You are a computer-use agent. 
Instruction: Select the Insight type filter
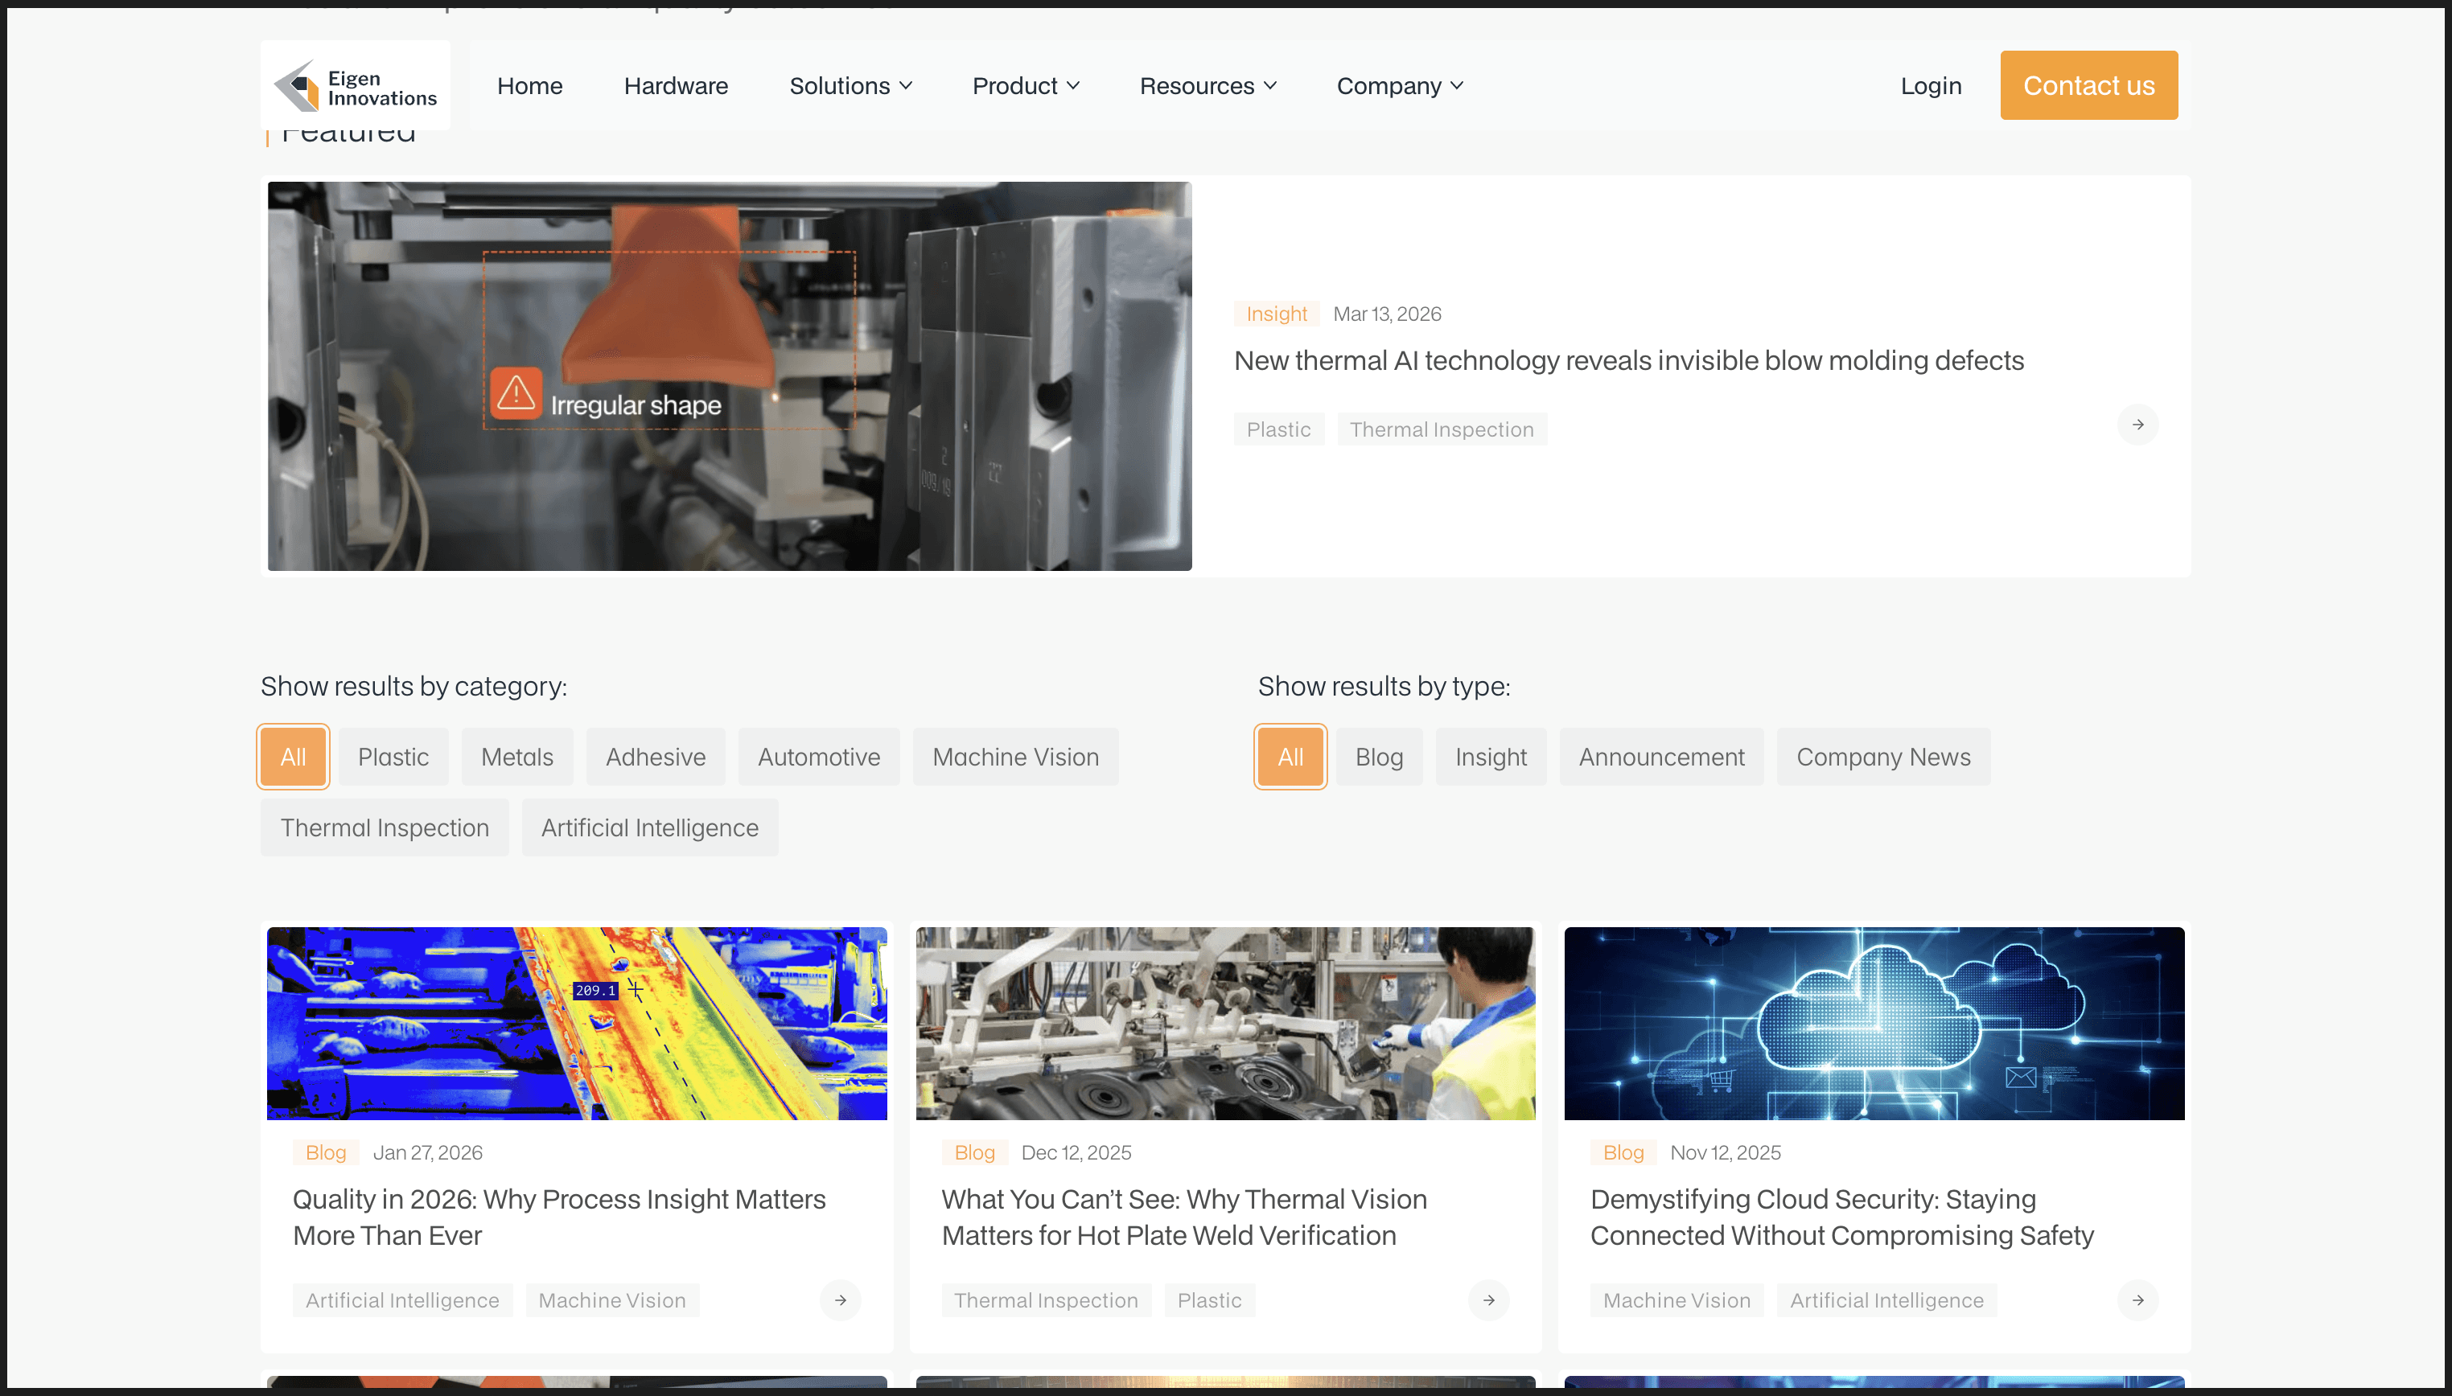coord(1490,757)
